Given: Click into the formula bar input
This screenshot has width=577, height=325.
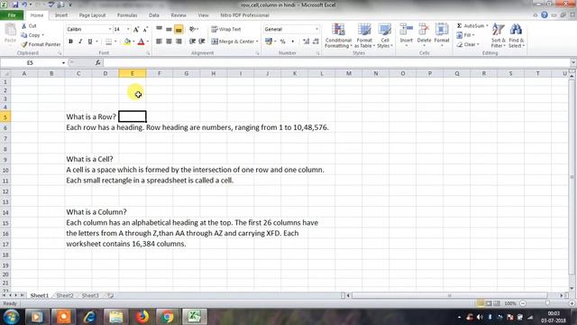Looking at the screenshot, I should [336, 63].
